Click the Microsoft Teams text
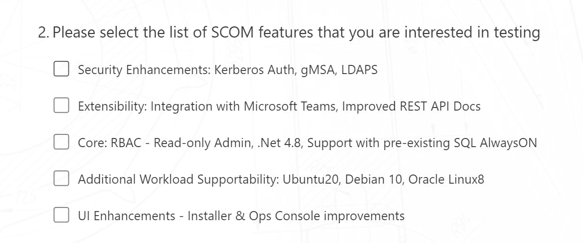This screenshot has height=243, width=583. [x=290, y=106]
